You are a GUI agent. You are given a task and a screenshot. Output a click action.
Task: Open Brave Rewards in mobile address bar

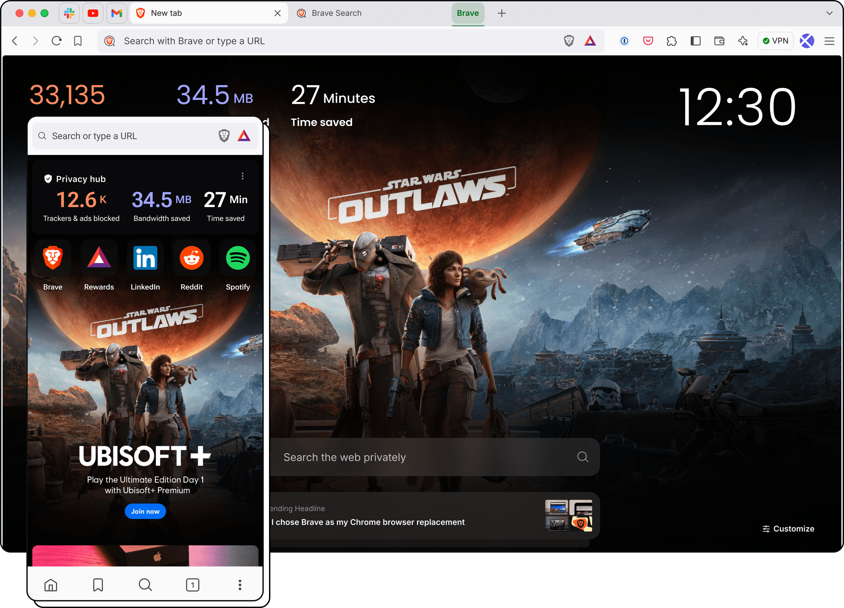[x=244, y=136]
